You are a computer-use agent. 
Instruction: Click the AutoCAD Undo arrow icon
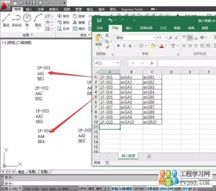tap(47, 3)
